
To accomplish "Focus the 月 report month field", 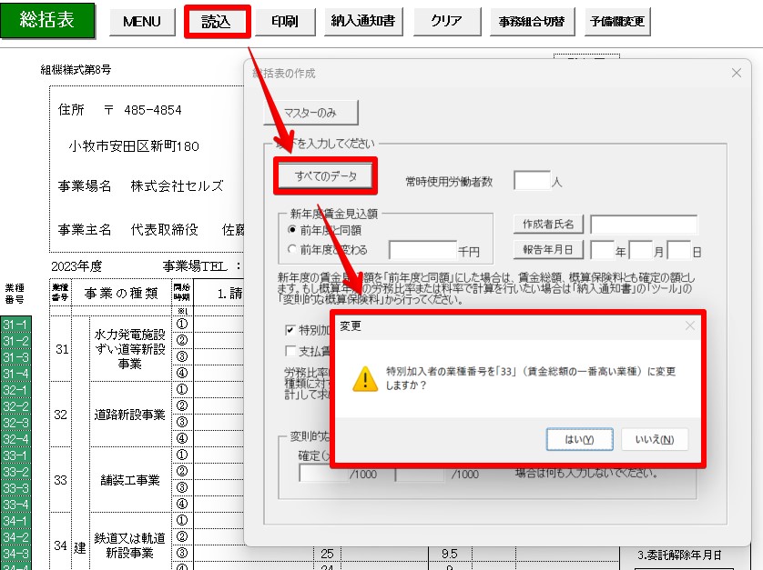I will coord(640,250).
